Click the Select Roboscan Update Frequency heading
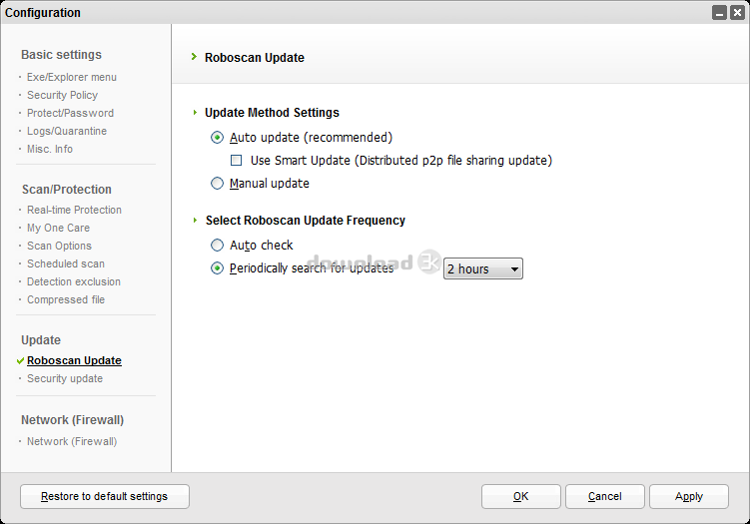750x524 pixels. (x=306, y=221)
